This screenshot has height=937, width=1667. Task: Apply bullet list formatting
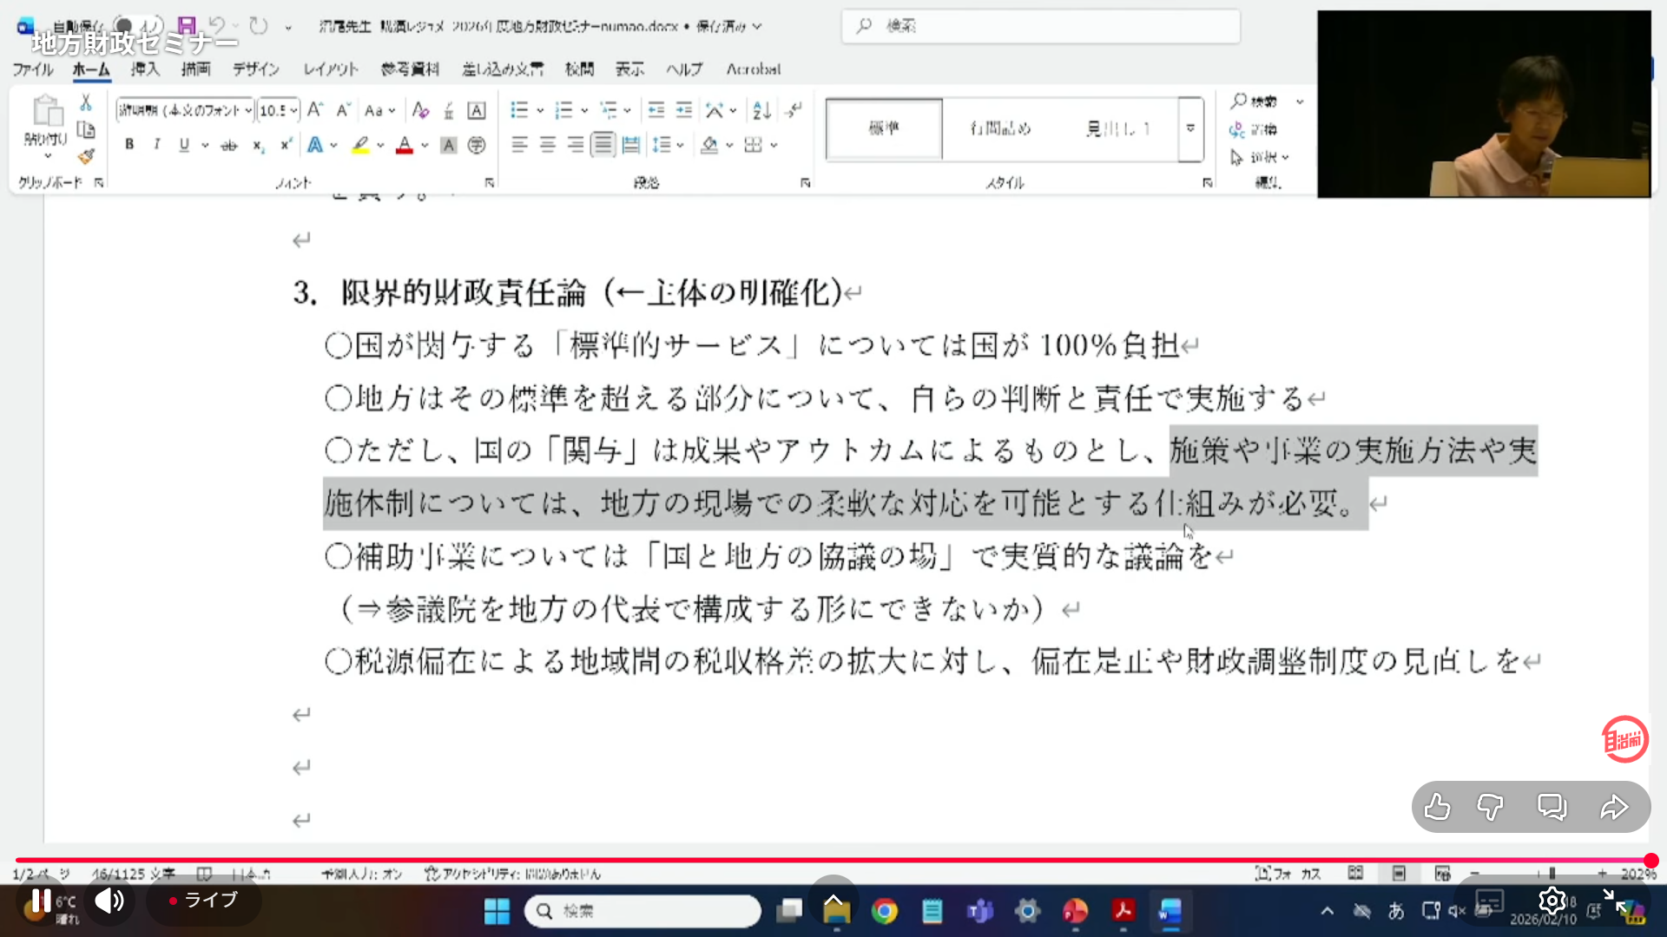point(519,110)
